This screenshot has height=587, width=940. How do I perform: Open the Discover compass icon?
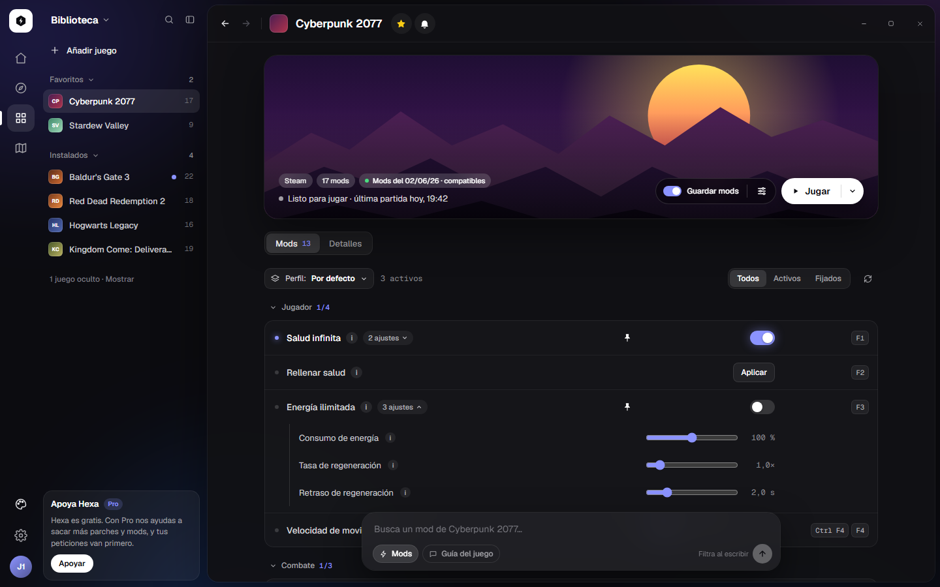point(21,88)
